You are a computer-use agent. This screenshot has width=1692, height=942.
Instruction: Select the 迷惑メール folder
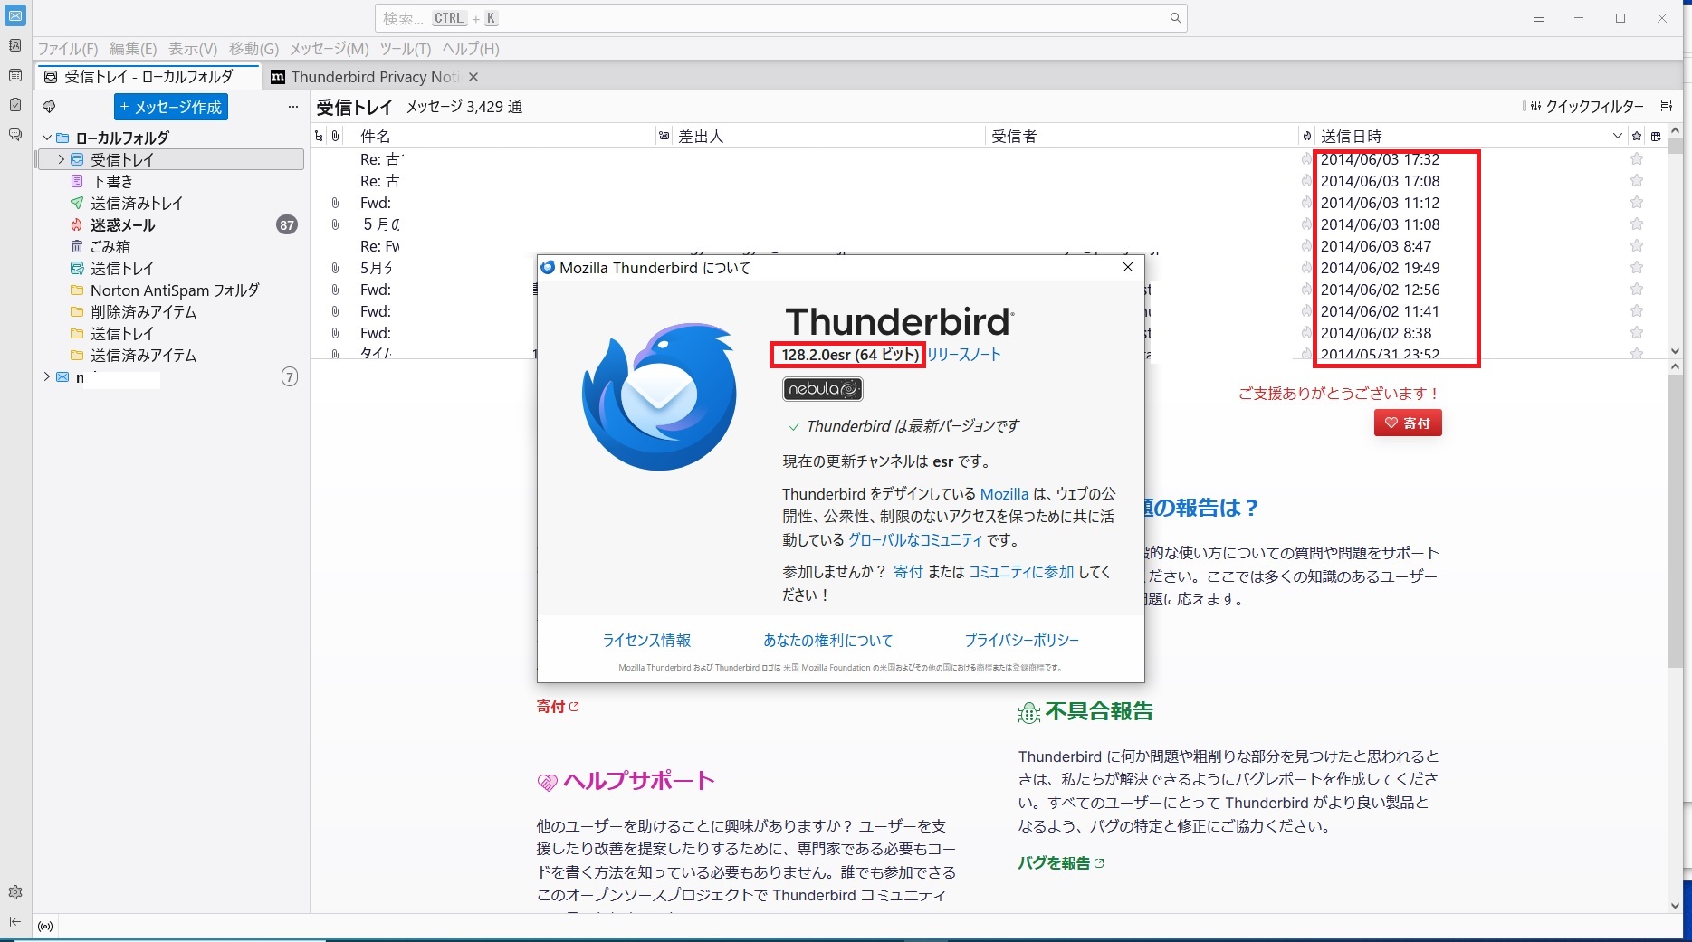[169, 224]
